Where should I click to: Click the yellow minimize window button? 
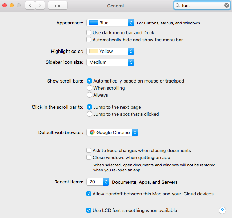[12, 6]
